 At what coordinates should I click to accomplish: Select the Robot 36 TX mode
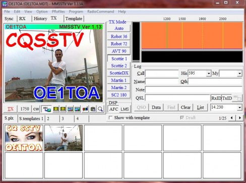point(119,36)
